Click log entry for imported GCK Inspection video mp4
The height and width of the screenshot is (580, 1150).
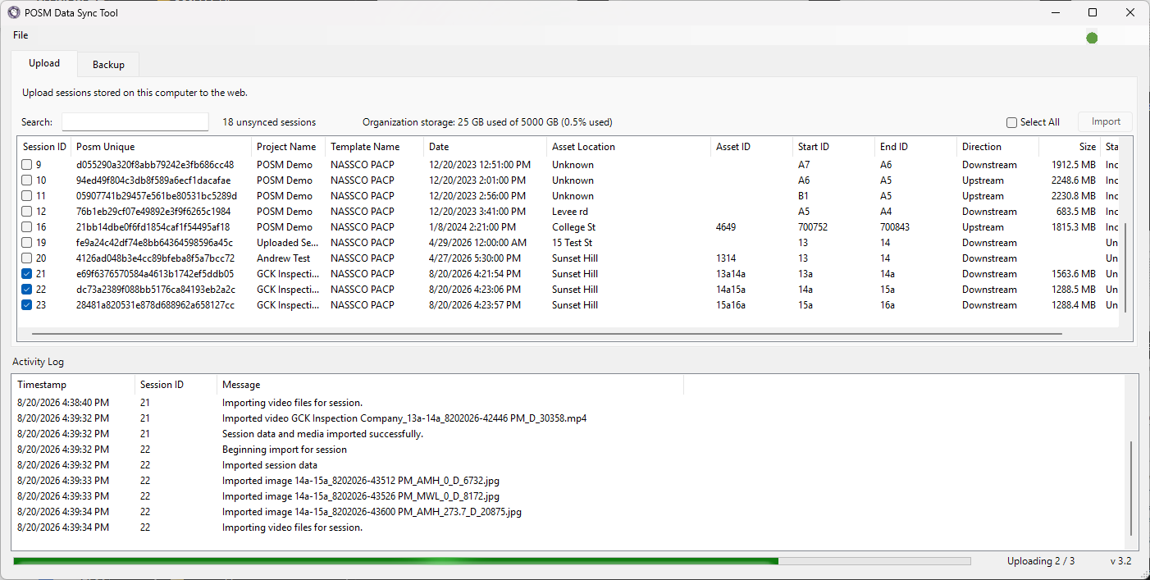(404, 418)
